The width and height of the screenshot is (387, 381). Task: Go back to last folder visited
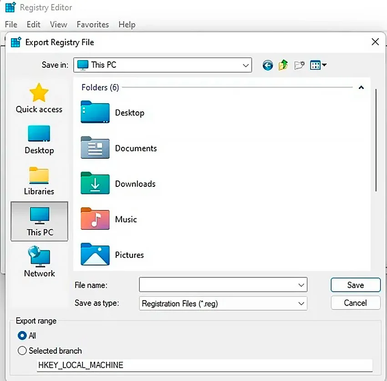tap(268, 65)
